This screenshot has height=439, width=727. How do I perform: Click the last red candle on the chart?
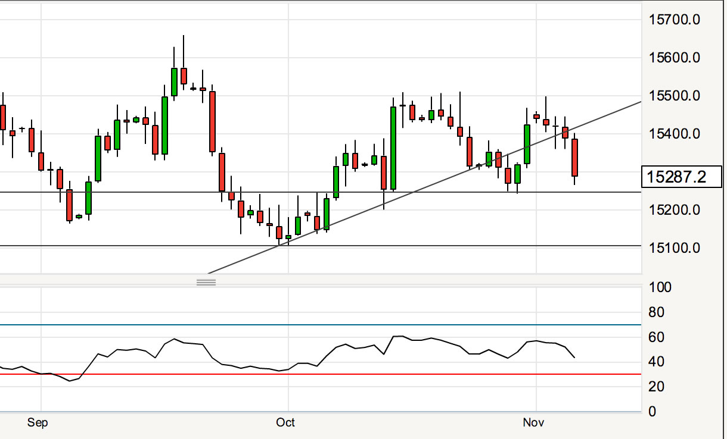coord(574,158)
